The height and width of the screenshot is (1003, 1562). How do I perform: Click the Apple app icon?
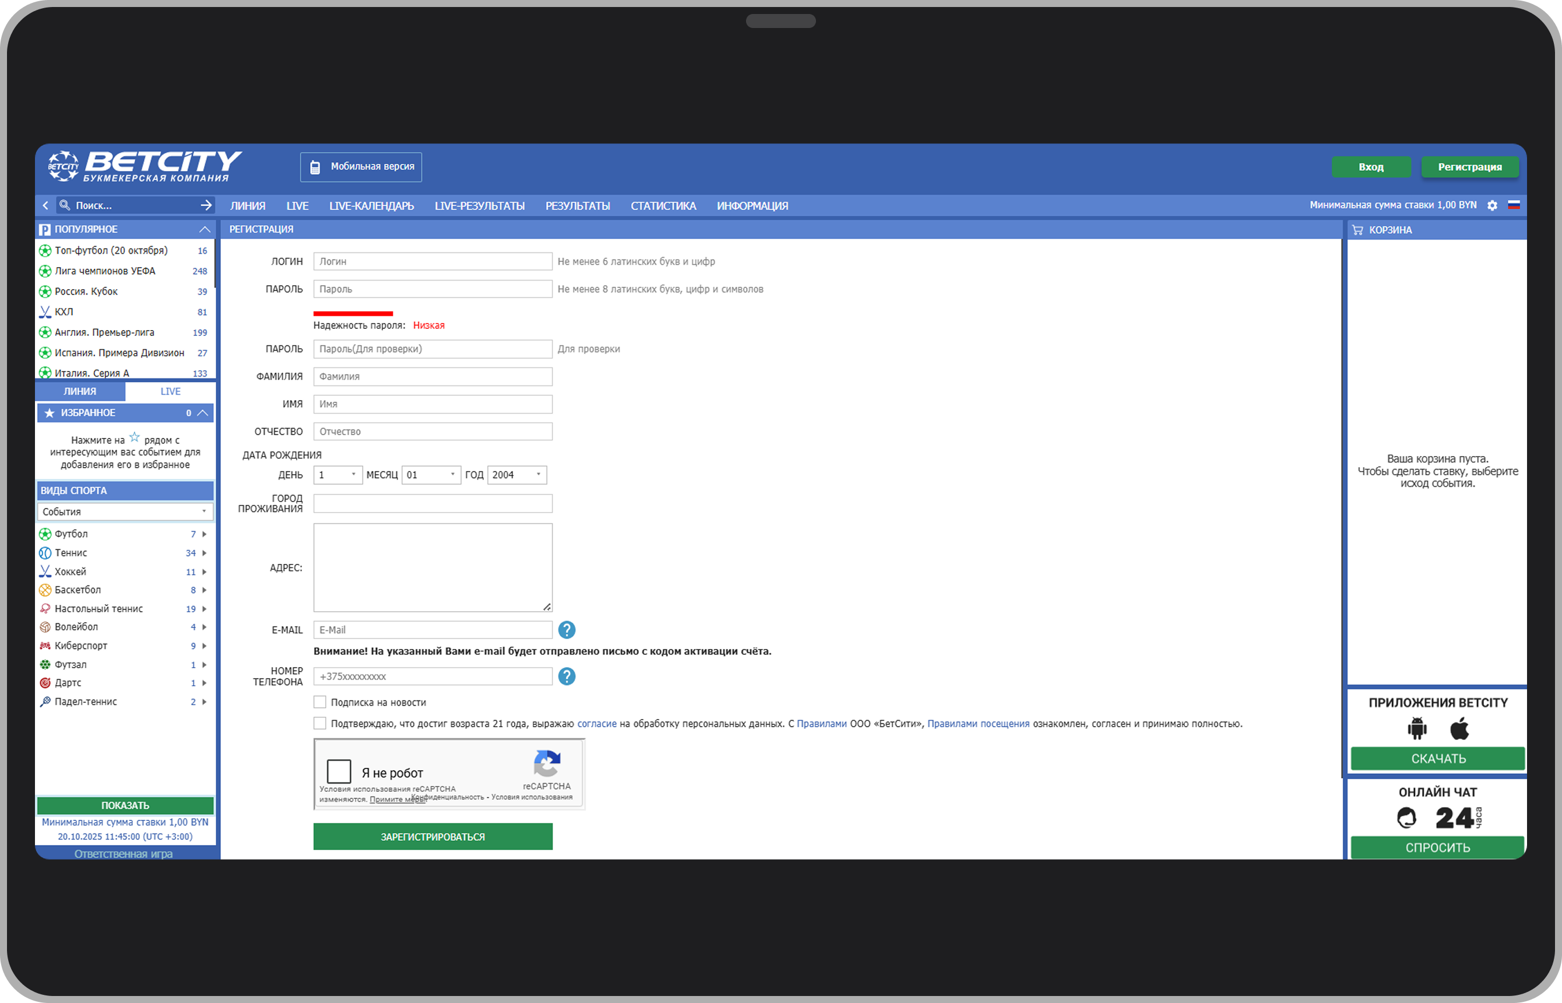tap(1459, 728)
